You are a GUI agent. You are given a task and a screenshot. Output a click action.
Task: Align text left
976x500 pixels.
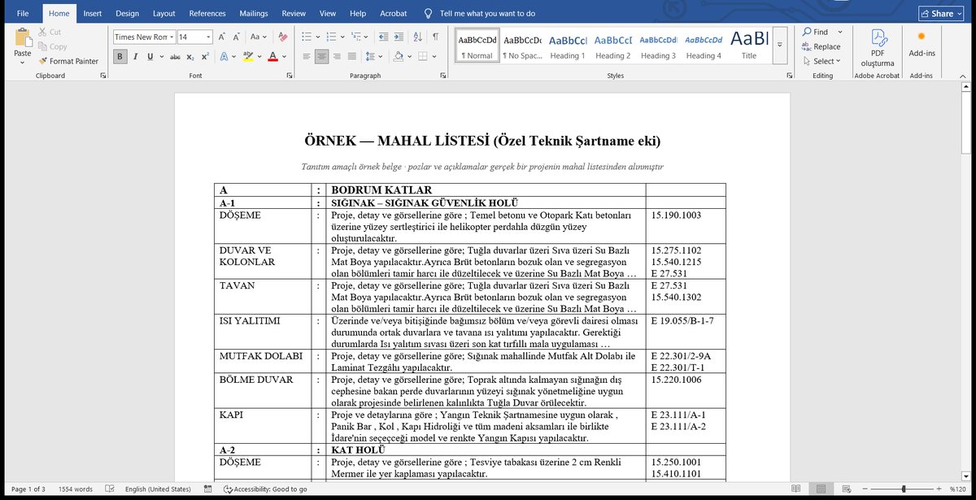307,56
